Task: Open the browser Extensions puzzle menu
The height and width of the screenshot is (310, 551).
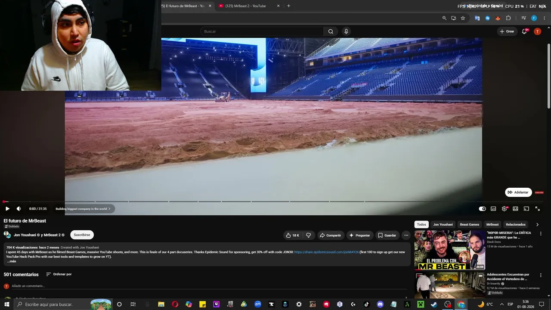Action: point(508,18)
